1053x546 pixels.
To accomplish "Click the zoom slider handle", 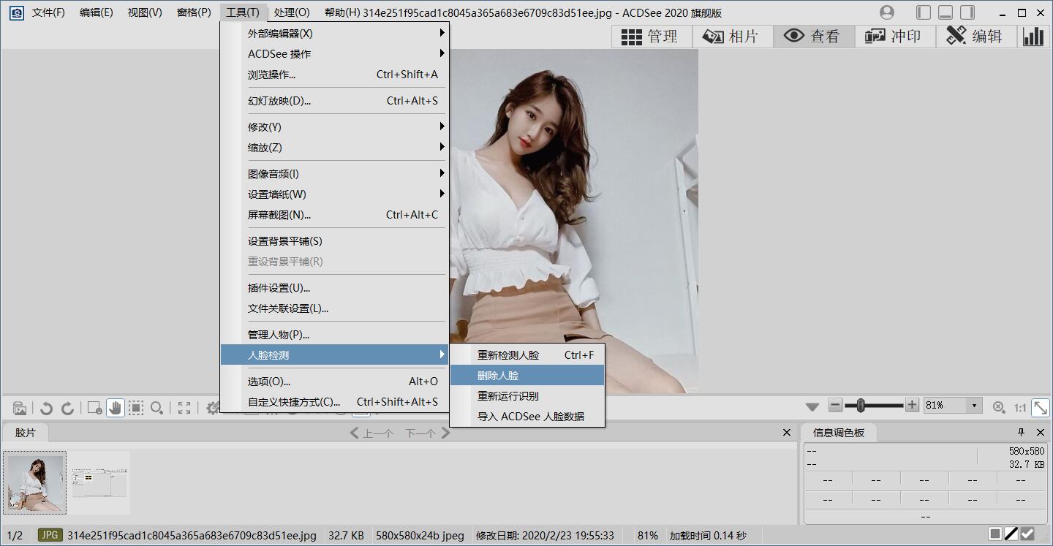I will click(861, 405).
